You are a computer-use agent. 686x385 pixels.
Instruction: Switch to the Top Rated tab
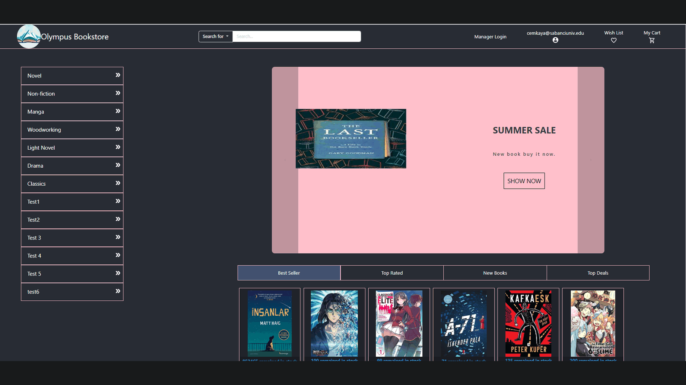[x=392, y=273]
